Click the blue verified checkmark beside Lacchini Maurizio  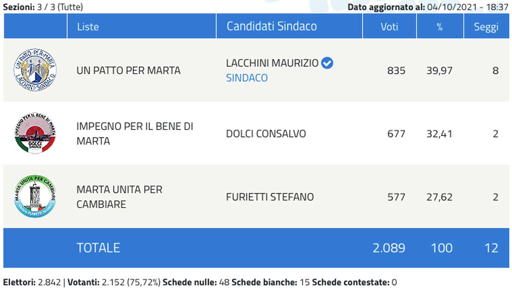(x=327, y=63)
